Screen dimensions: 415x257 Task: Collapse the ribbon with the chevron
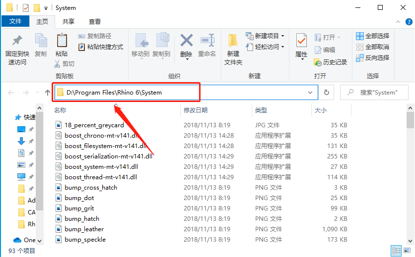click(398, 22)
